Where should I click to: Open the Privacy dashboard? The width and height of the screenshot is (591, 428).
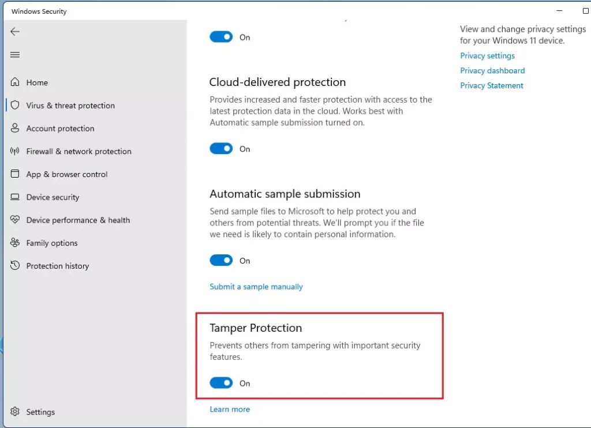tap(492, 70)
